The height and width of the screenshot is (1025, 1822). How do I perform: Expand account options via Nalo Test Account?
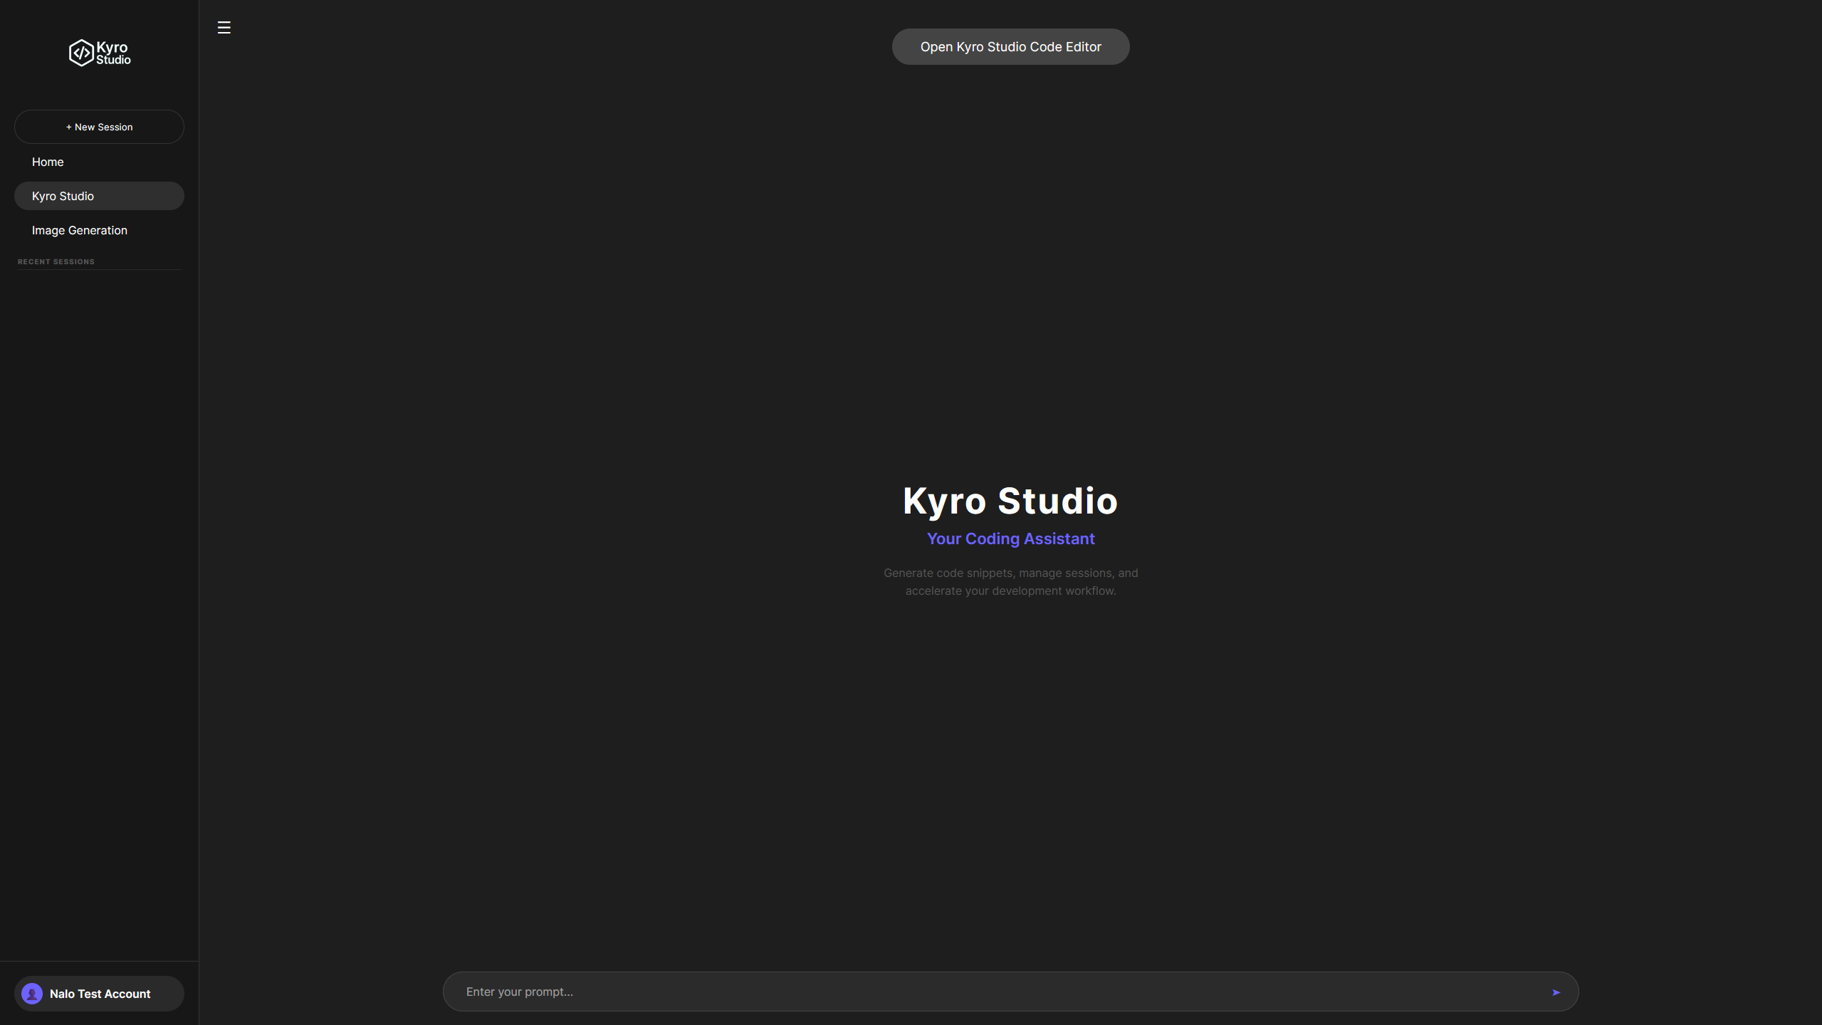point(99,993)
